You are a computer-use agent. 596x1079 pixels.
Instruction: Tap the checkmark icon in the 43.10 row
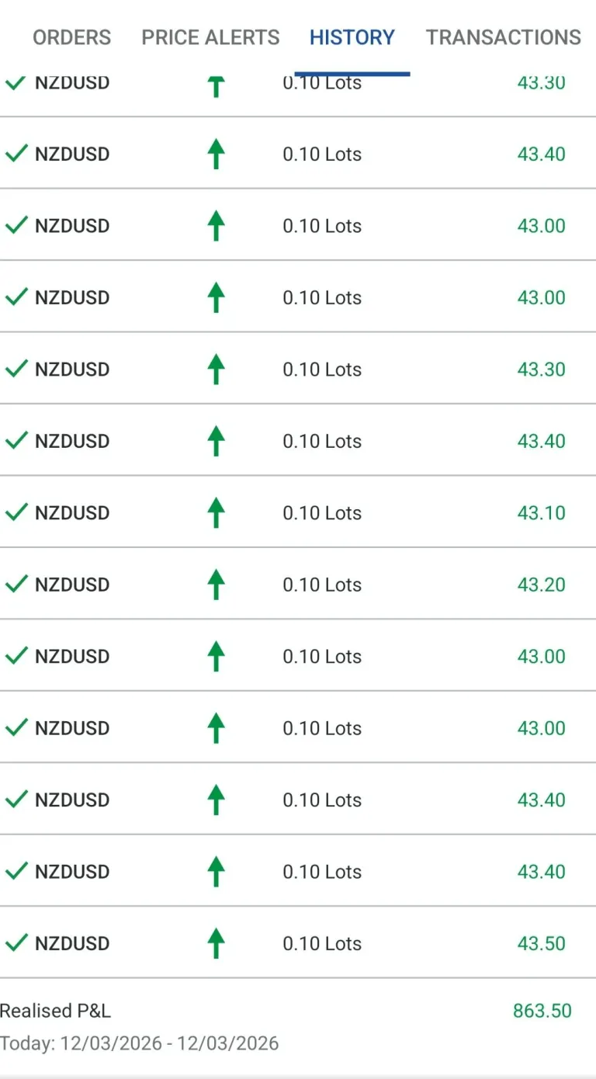(16, 512)
